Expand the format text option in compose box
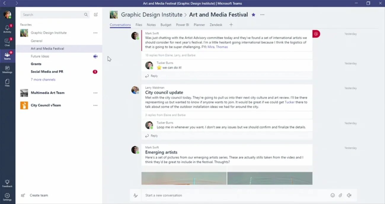 135,195
